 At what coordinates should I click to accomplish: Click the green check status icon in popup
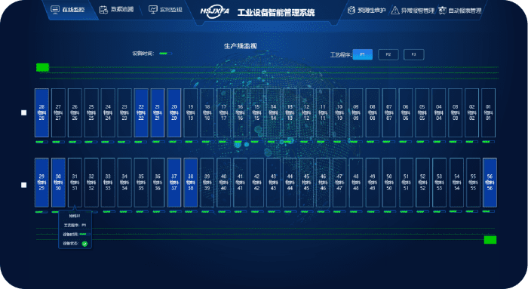click(x=84, y=244)
